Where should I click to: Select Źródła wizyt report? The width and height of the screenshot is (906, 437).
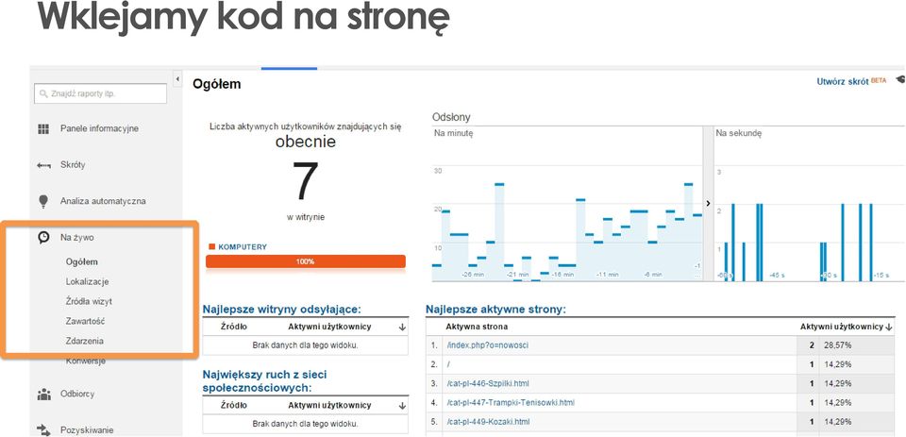(x=89, y=301)
